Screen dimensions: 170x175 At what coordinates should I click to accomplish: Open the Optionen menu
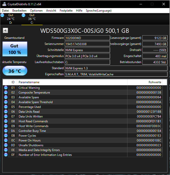36,11
